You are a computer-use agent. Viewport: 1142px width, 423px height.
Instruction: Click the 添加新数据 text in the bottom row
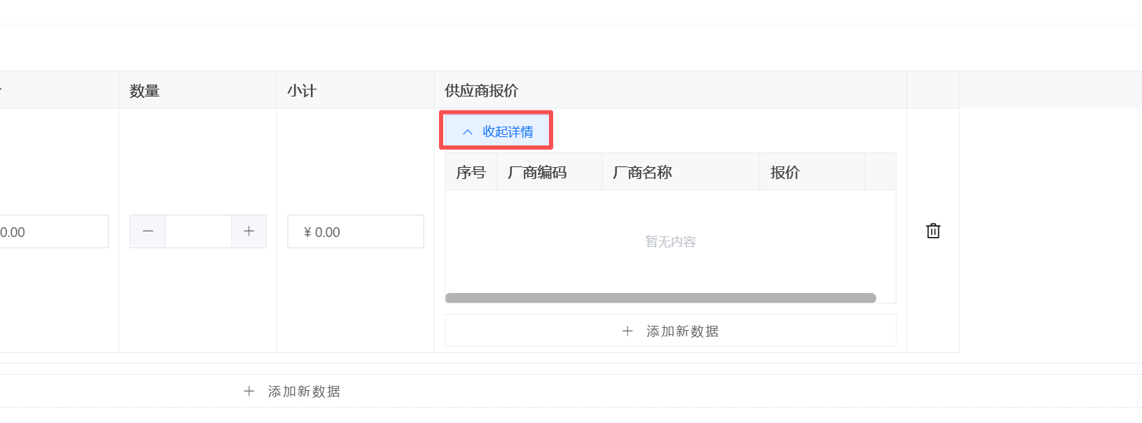304,392
